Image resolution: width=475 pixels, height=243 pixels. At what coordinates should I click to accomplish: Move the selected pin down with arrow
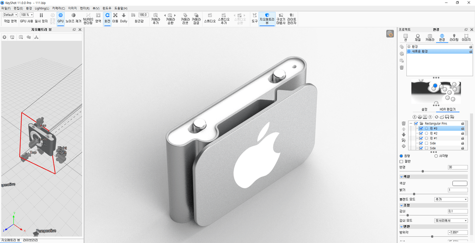[x=404, y=134]
